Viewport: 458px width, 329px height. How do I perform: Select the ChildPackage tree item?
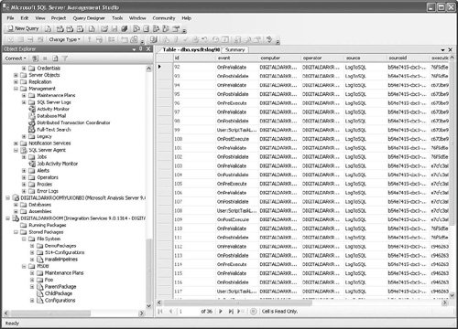pyautogui.click(x=59, y=293)
